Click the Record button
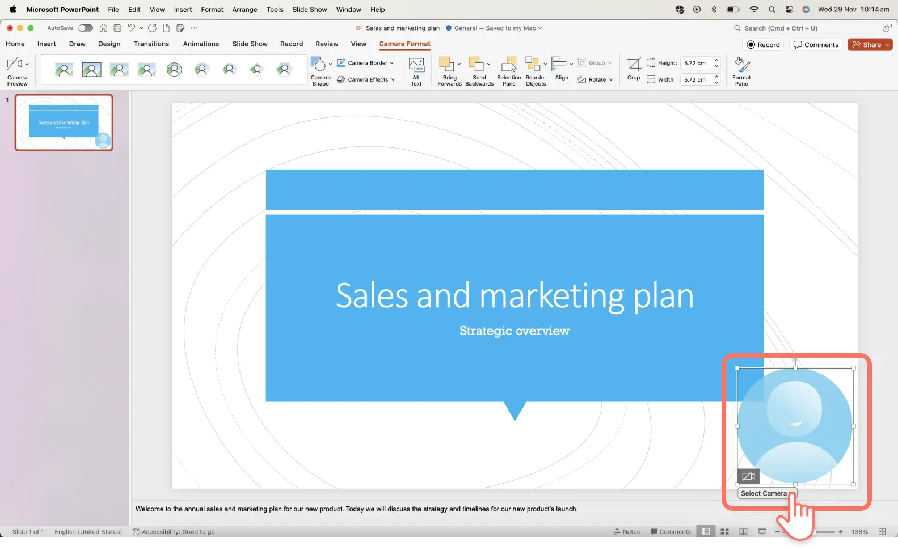The image size is (898, 550). tap(763, 45)
